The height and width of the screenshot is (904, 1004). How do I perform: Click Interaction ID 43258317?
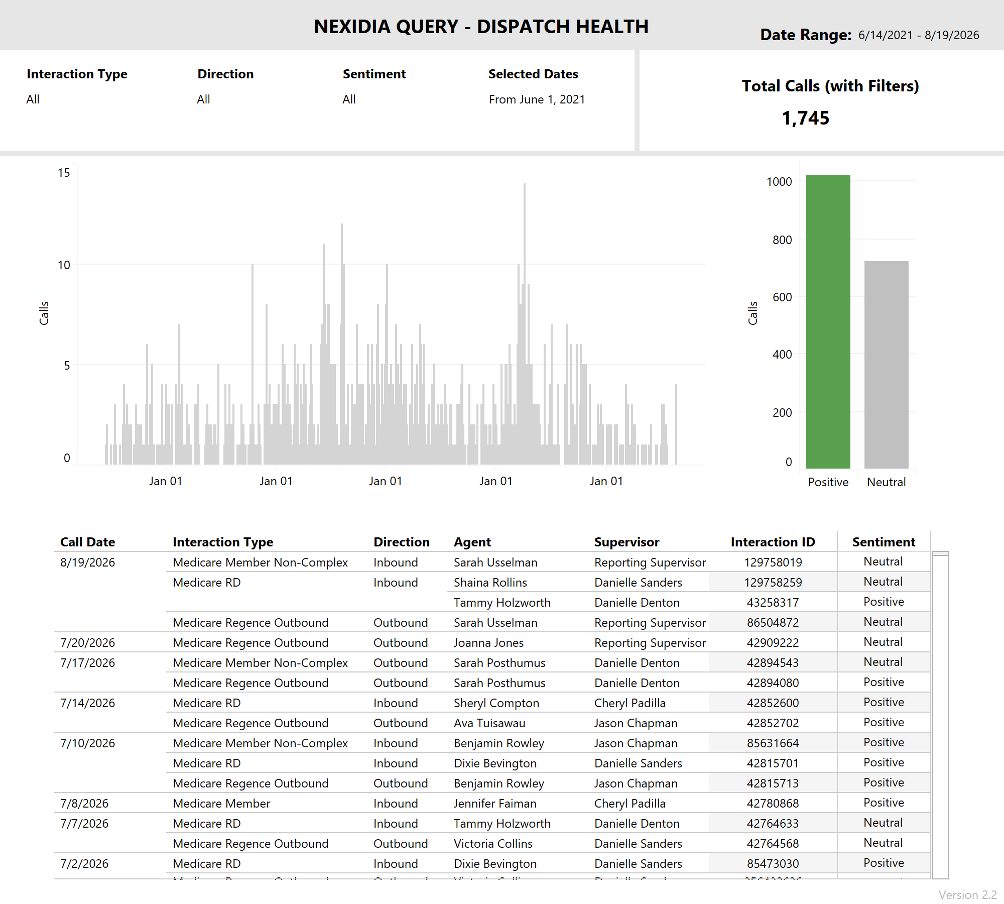773,602
